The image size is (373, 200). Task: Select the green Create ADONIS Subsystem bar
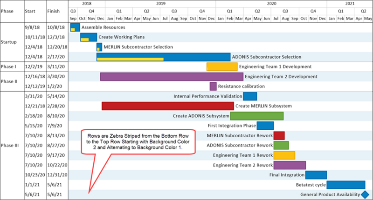[x=257, y=116]
